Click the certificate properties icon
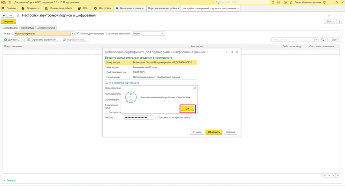The width and height of the screenshot is (345, 186). click(x=106, y=83)
